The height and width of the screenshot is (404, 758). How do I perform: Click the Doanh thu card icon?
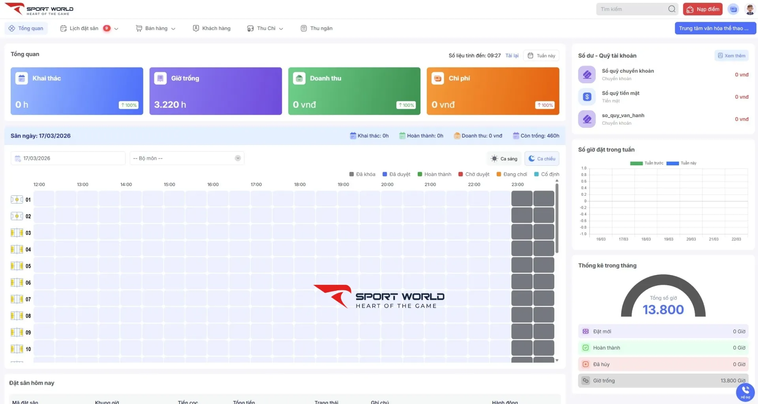point(299,79)
